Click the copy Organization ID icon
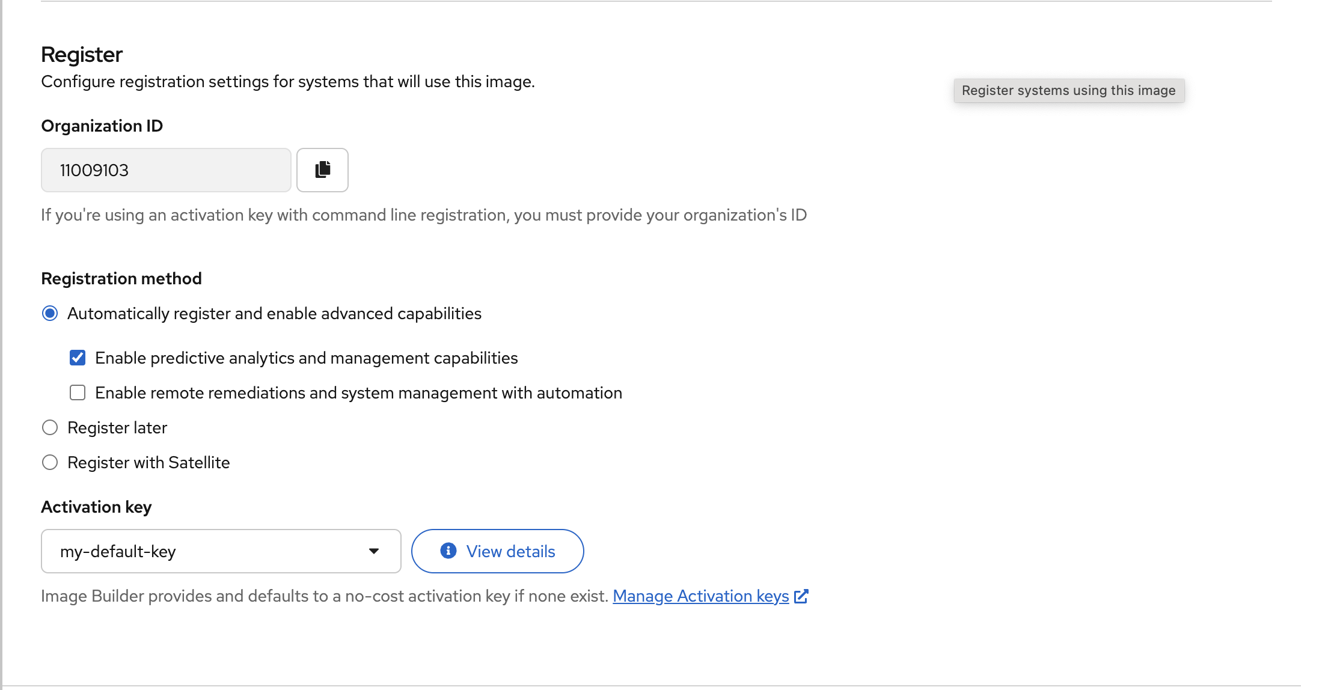Screen dimensions: 1343x690 tap(322, 170)
